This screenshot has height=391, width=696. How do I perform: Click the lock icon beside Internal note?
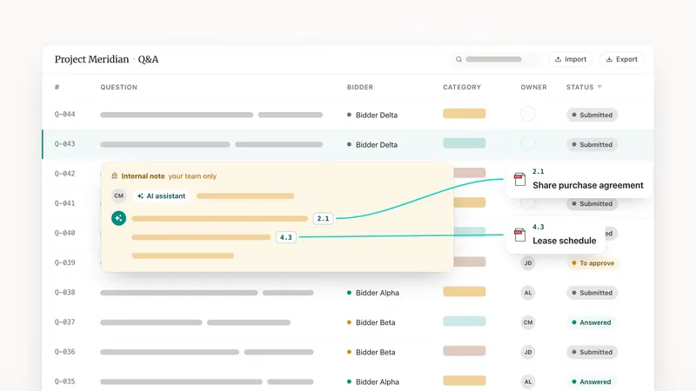[115, 176]
